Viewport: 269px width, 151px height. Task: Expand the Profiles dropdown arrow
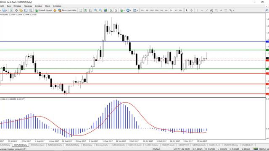click(7, 10)
